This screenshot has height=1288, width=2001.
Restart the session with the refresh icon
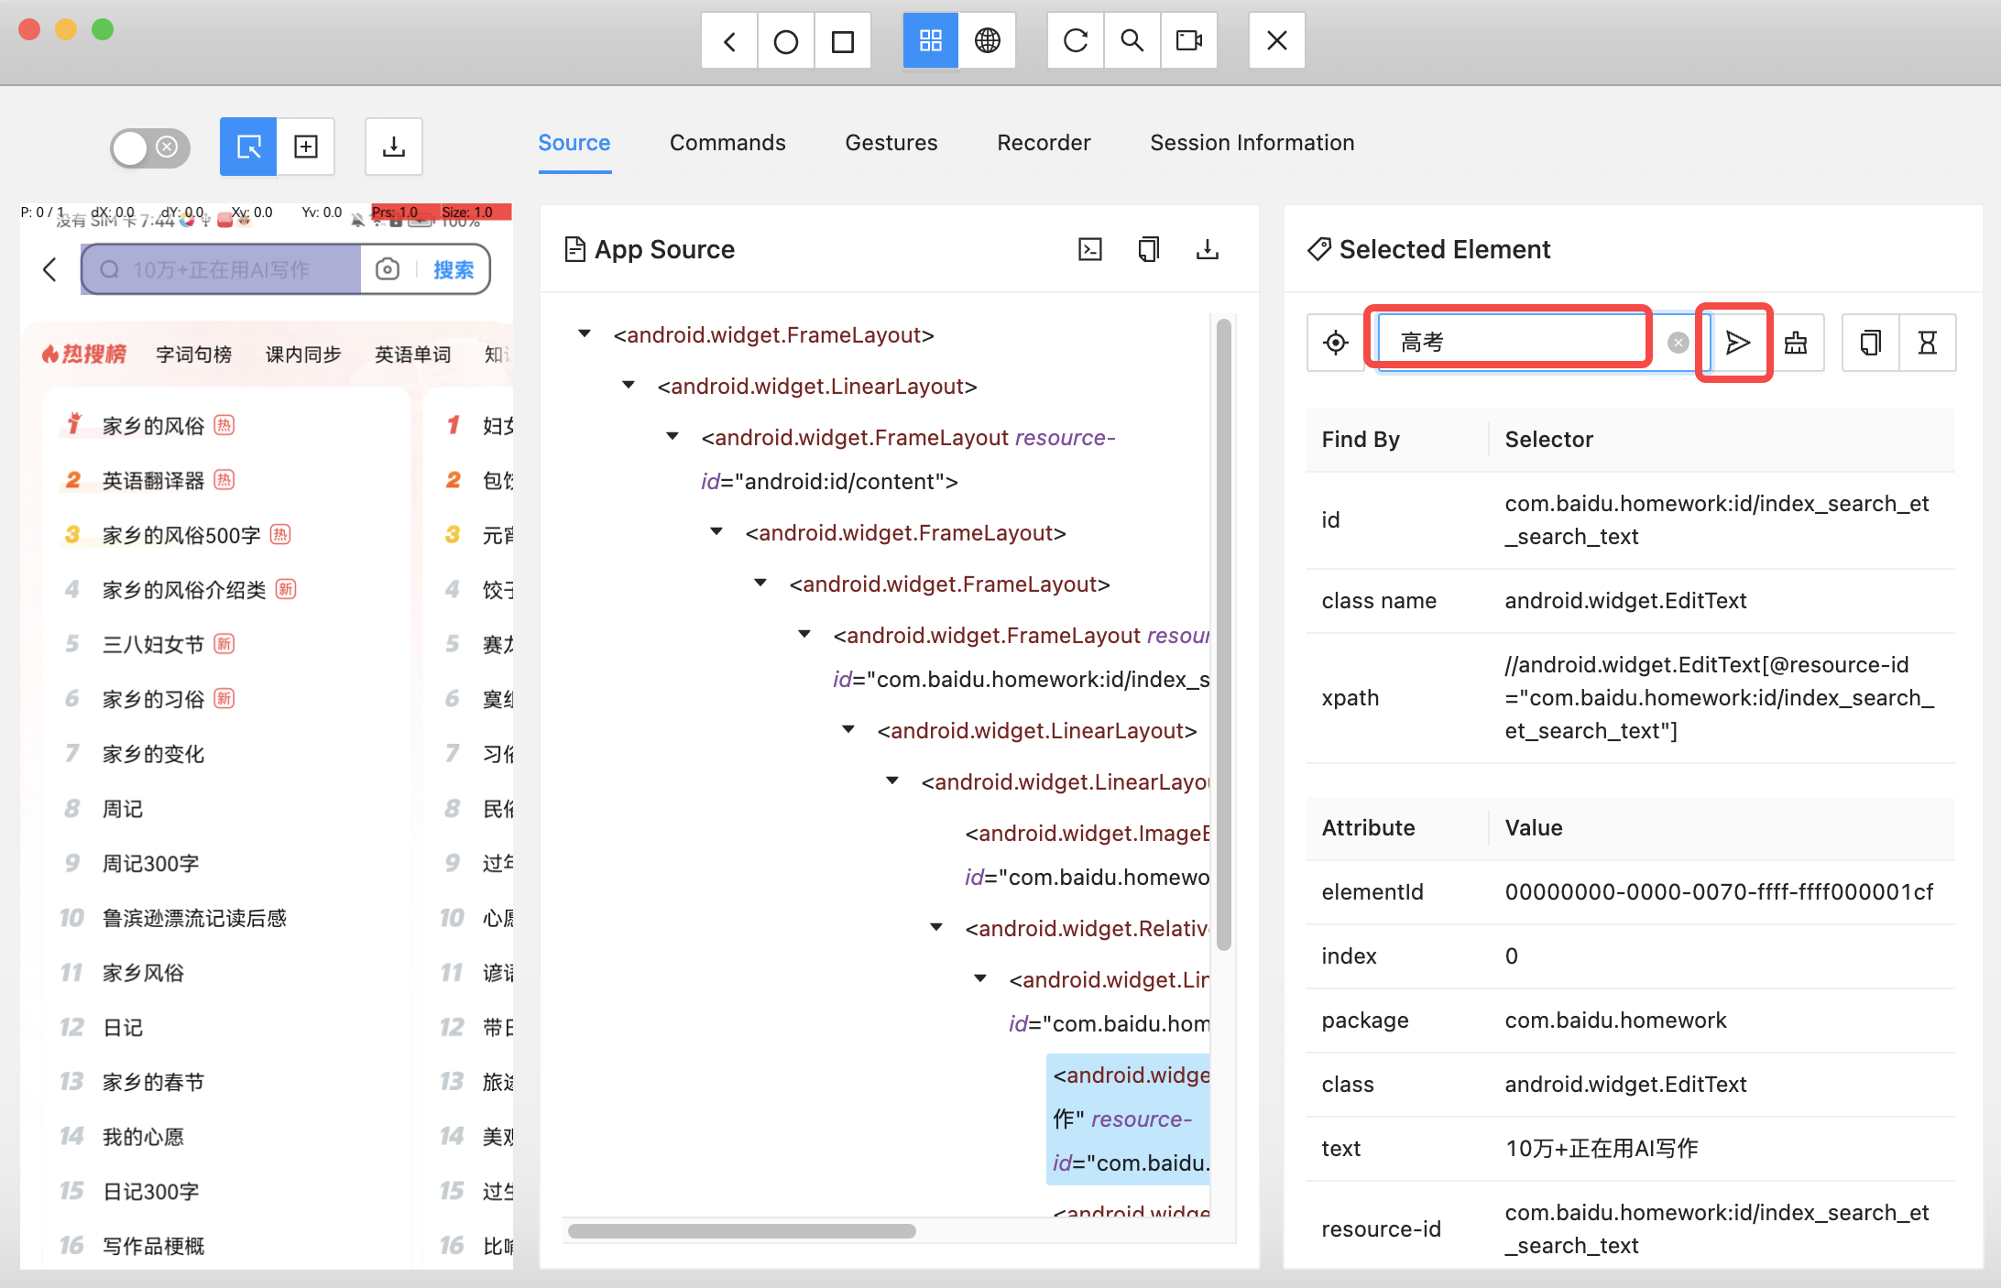[x=1075, y=40]
